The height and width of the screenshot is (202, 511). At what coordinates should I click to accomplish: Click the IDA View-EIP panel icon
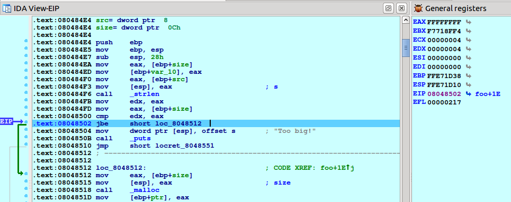pyautogui.click(x=7, y=8)
